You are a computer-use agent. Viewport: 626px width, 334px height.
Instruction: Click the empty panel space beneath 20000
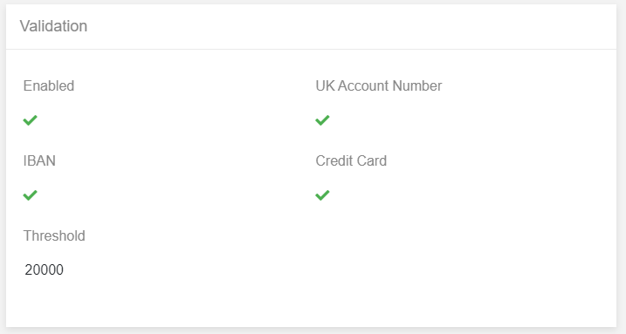point(120,303)
